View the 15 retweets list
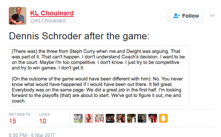The width and height of the screenshot is (221, 137). click(19, 118)
